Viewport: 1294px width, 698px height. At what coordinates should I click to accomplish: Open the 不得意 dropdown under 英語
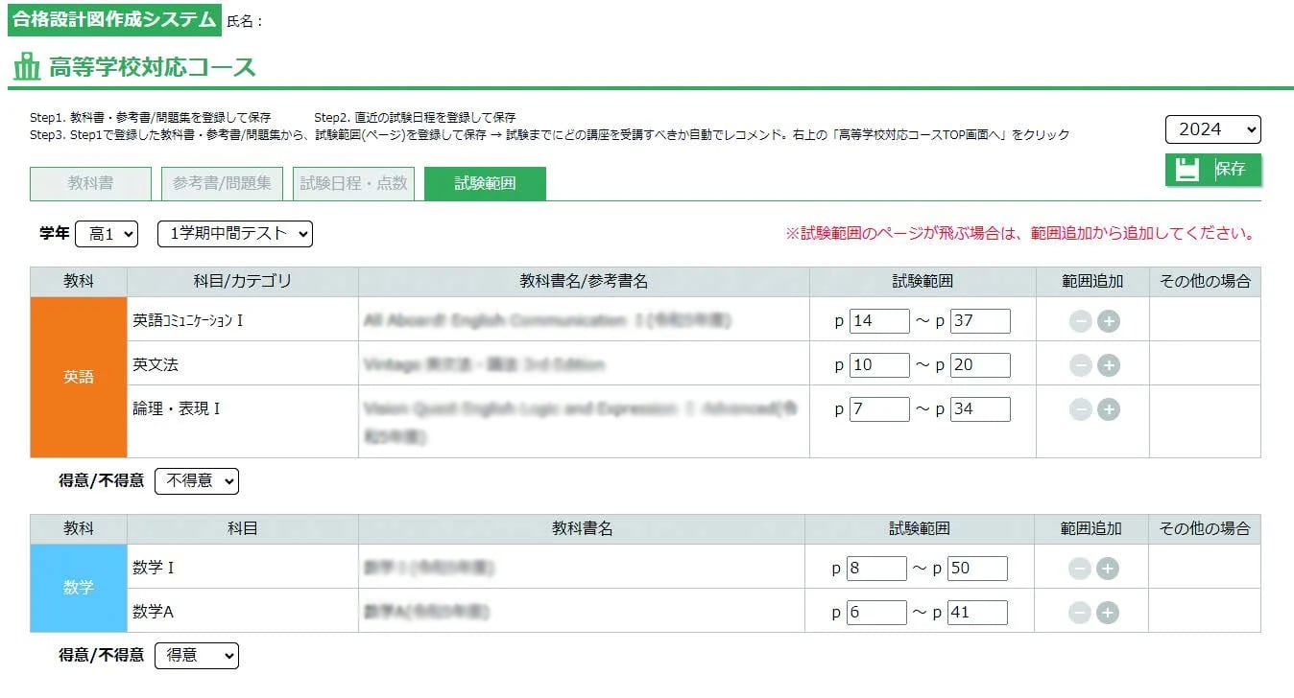[197, 480]
